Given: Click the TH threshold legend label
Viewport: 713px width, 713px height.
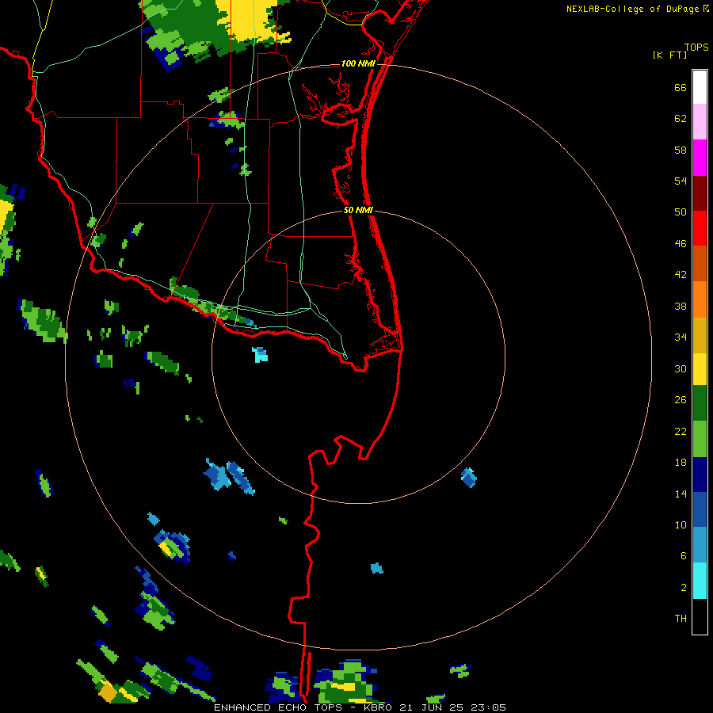Looking at the screenshot, I should point(681,619).
